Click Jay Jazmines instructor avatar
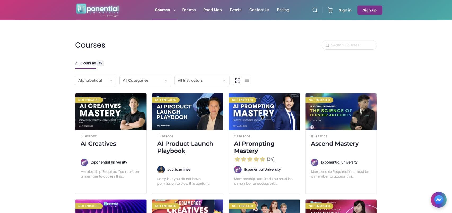The height and width of the screenshot is (213, 452). (x=161, y=169)
